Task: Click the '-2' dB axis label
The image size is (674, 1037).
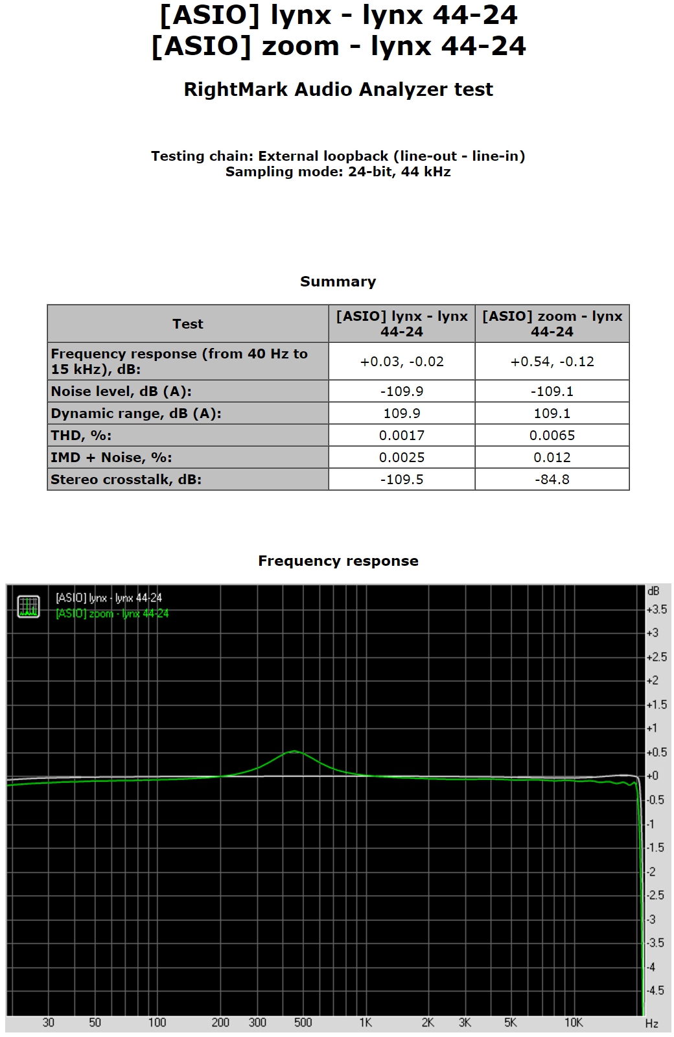Action: pos(651,871)
